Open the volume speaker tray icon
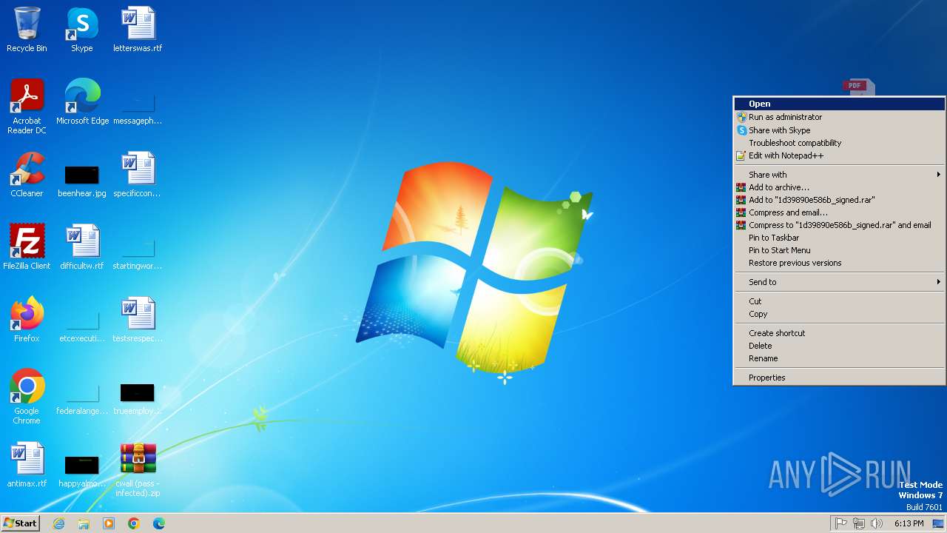947x533 pixels. [x=877, y=523]
